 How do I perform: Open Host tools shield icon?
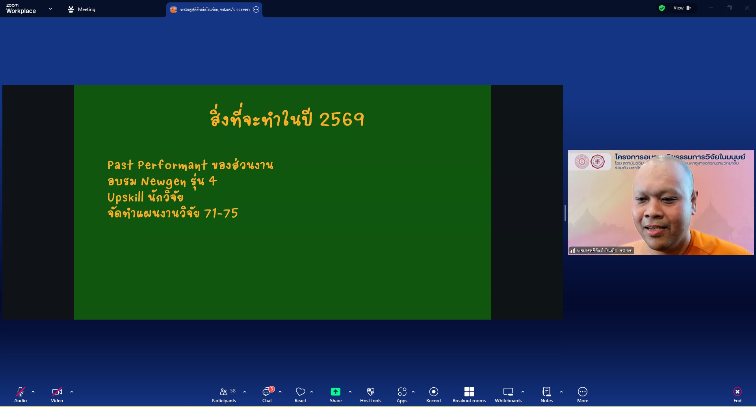click(x=370, y=392)
